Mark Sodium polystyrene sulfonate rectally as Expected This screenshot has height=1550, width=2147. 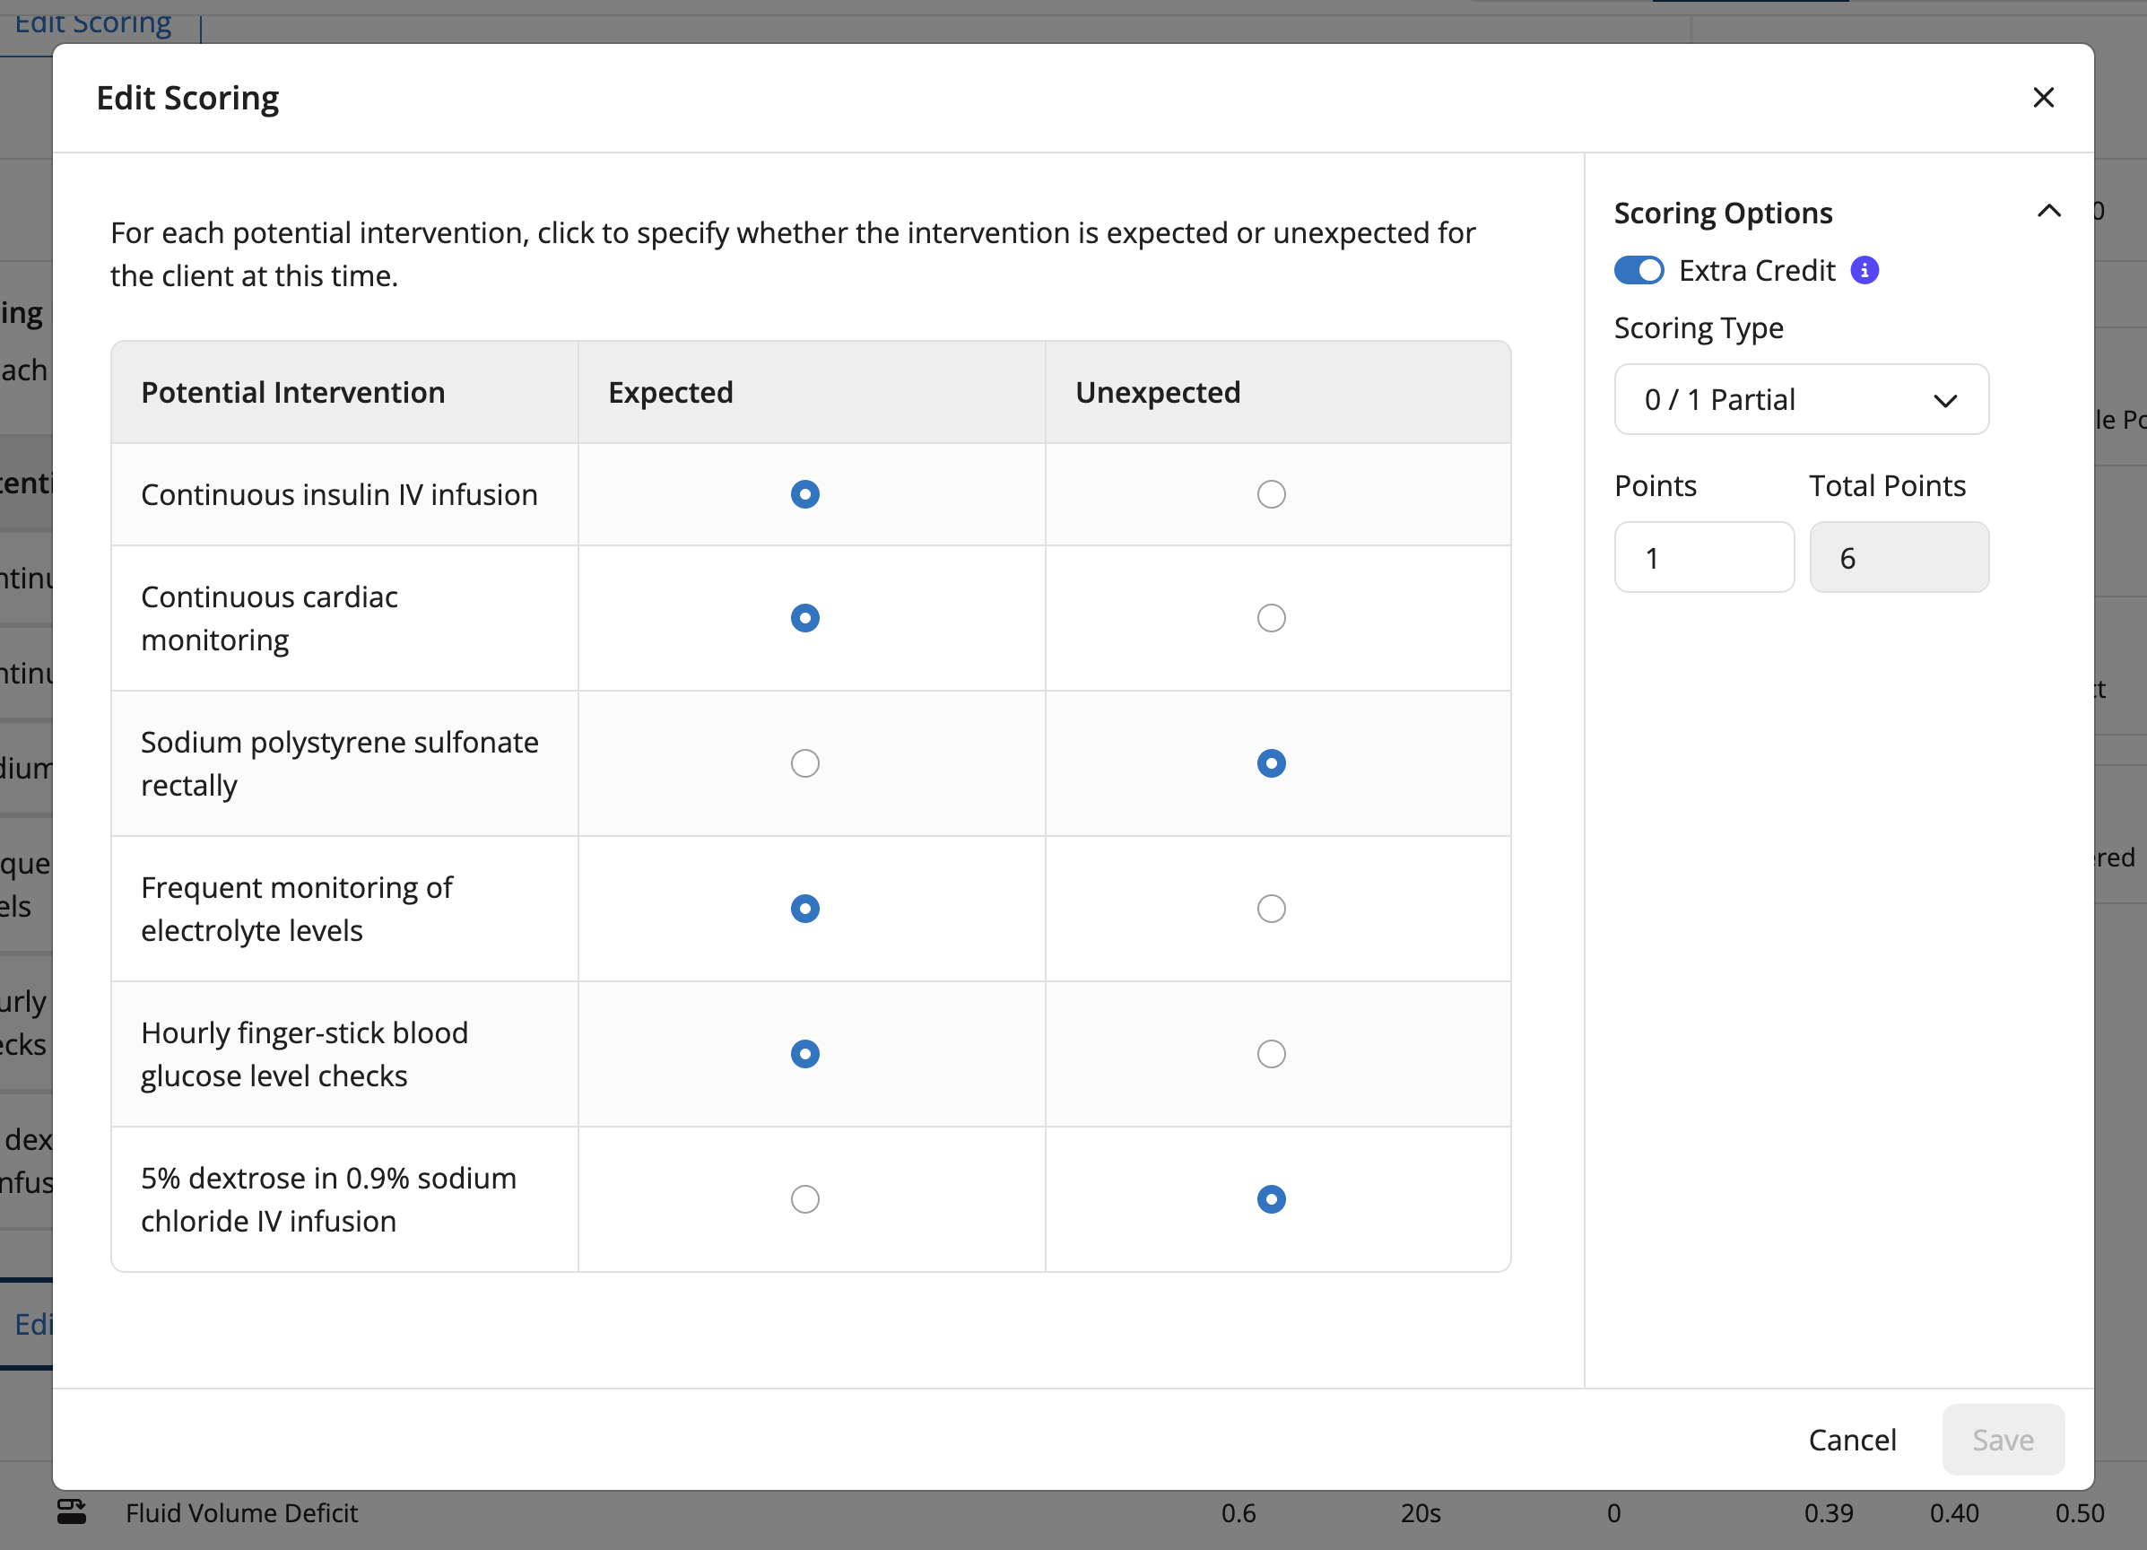pyautogui.click(x=804, y=762)
